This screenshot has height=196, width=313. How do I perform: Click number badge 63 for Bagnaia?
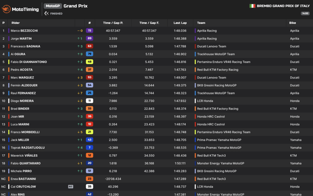pyautogui.click(x=90, y=46)
